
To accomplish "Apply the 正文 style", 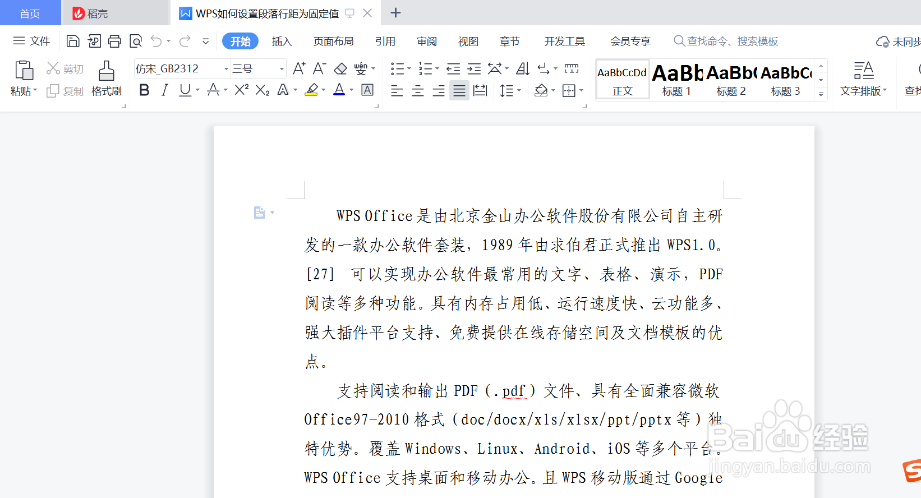I will coord(622,79).
